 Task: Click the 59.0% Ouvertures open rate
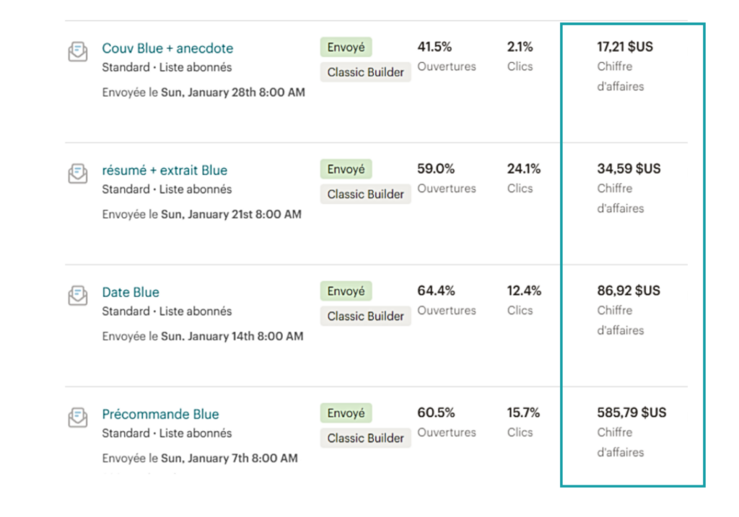pyautogui.click(x=436, y=169)
